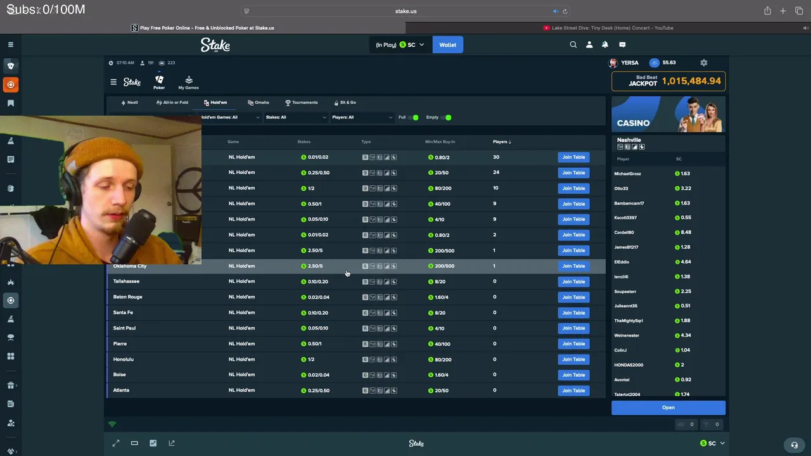Click the Stakes column header
The width and height of the screenshot is (811, 456).
tap(304, 142)
